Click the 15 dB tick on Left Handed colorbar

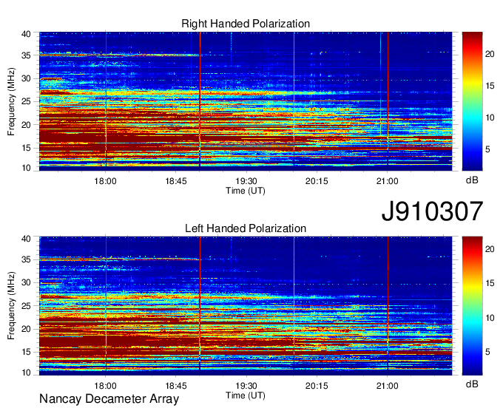tap(490, 283)
